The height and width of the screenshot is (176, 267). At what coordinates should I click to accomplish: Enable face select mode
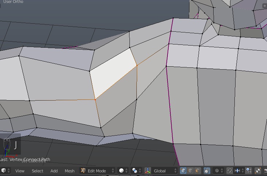(198, 171)
